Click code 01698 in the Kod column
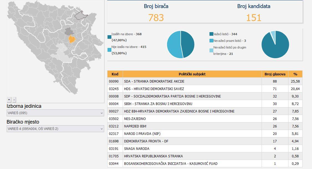Image resolution: width=312 pixels, height=169 pixels. point(114,141)
